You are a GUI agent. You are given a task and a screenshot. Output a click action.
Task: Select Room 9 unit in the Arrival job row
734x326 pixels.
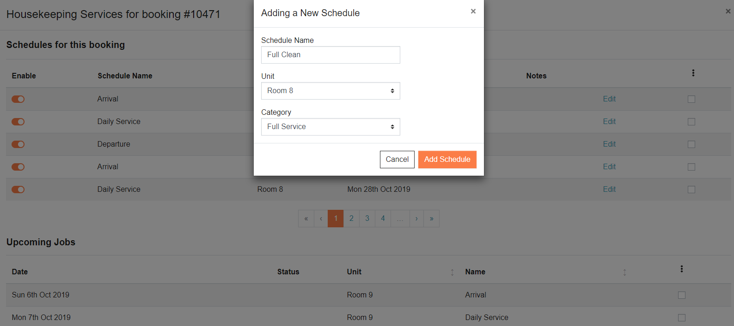tap(360, 295)
